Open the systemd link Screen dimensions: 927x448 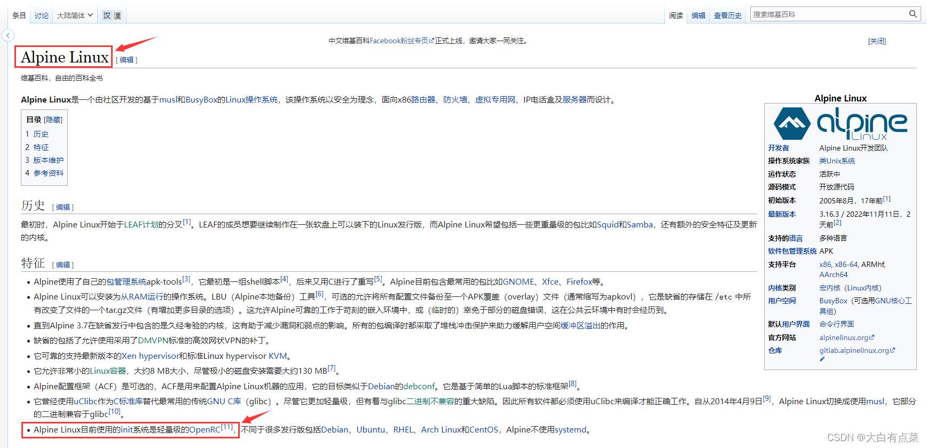click(570, 429)
